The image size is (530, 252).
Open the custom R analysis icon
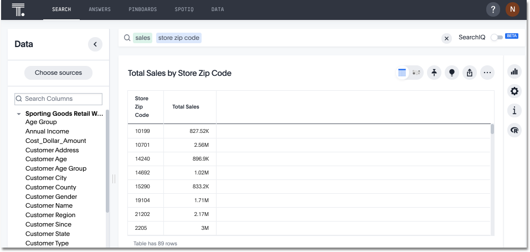click(x=514, y=130)
